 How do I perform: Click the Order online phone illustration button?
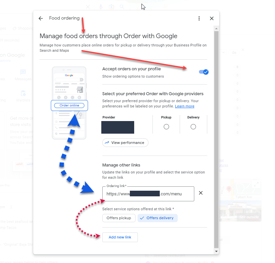click(x=69, y=105)
